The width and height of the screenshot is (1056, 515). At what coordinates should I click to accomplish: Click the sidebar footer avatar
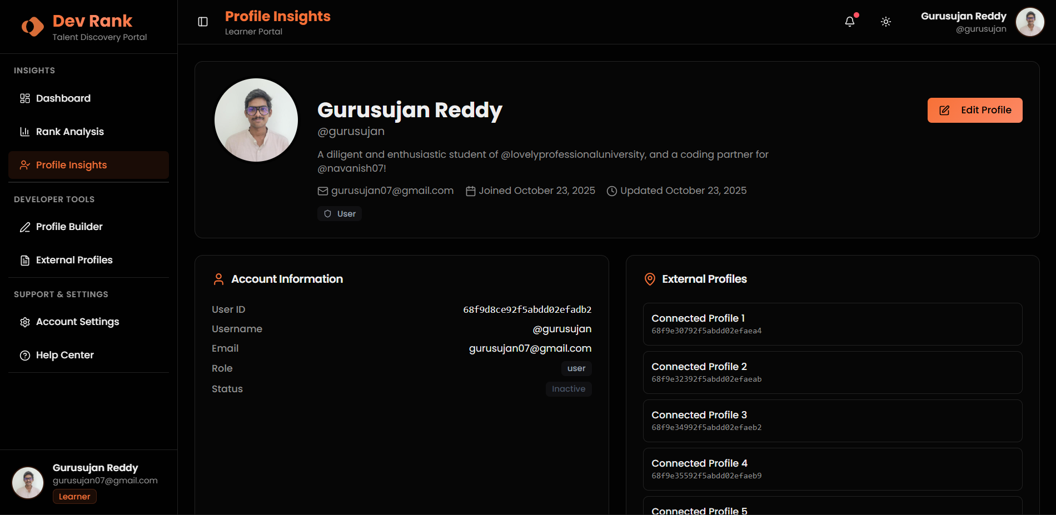tap(28, 482)
